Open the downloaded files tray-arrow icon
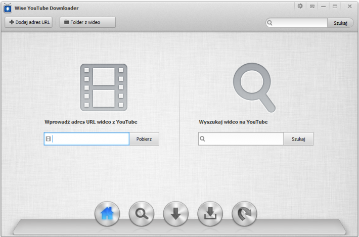Screen dimensions: 359x237 click(x=210, y=214)
